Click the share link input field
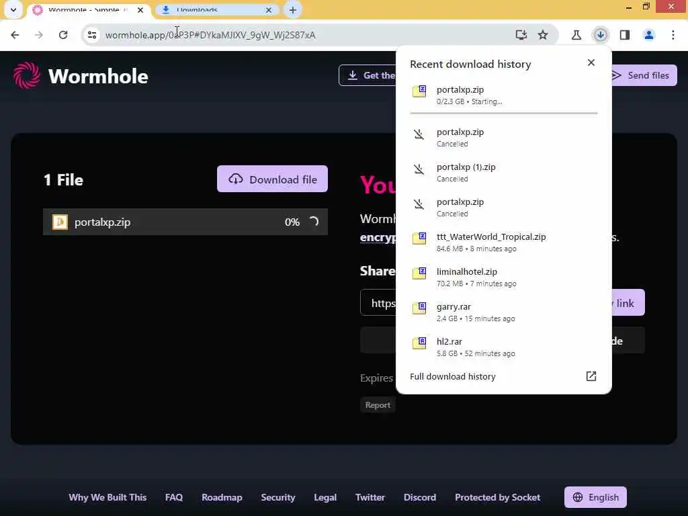 click(x=378, y=302)
